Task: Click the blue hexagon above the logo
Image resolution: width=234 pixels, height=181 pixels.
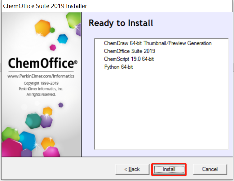Action: point(63,39)
